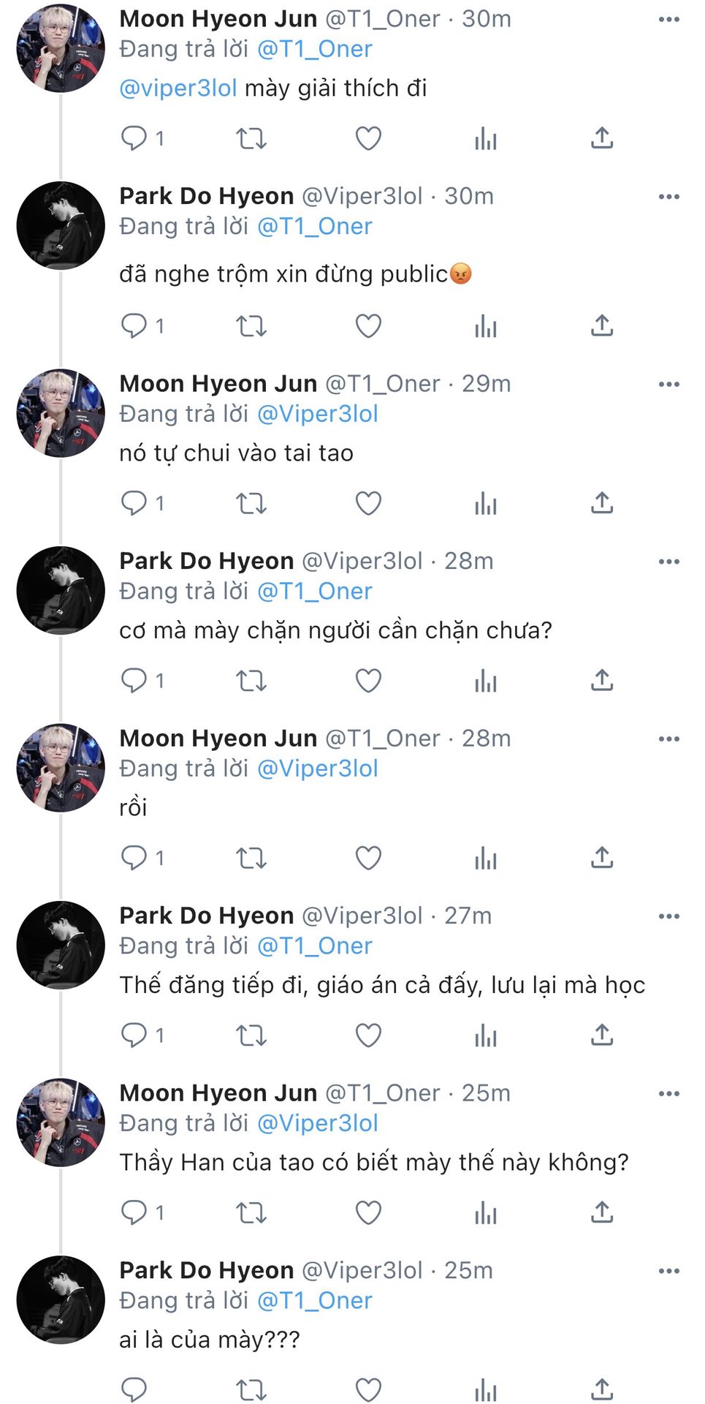
Task: Open the @T1_Oner reply link above "đã nghe trộm"
Action: (315, 227)
